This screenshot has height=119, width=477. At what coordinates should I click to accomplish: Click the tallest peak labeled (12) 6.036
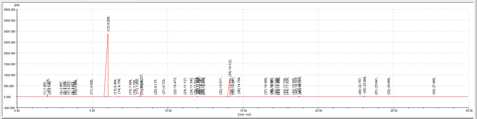(108, 34)
